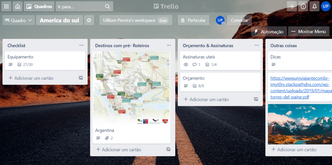The width and height of the screenshot is (332, 165).
Task: Open the mountain photo card
Action: point(300,124)
